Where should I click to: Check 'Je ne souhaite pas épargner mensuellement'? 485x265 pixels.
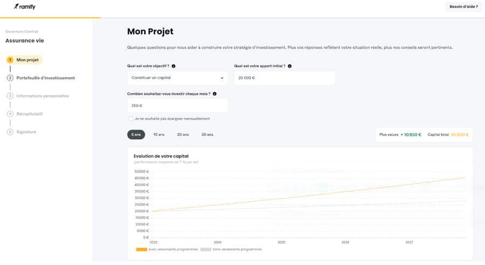pyautogui.click(x=130, y=119)
